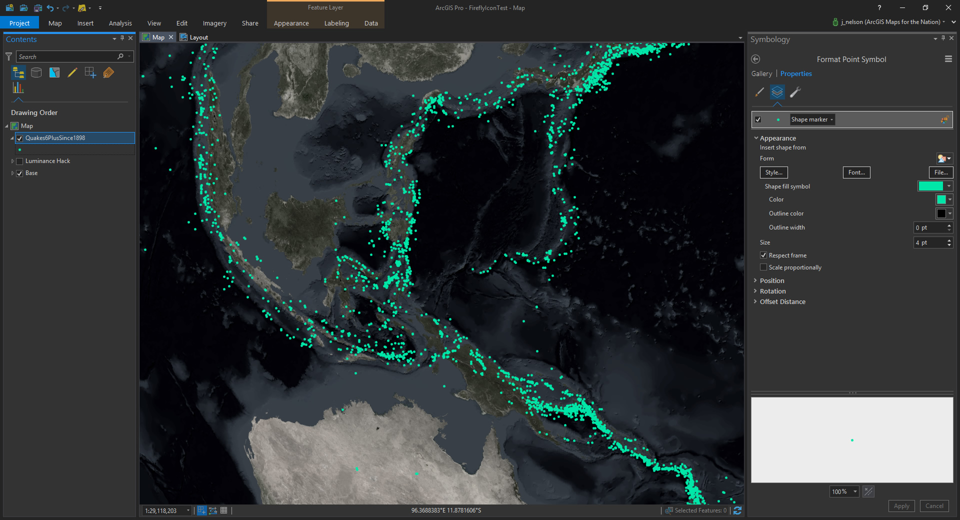
Task: Switch to the Structure wrench tab icon
Action: pyautogui.click(x=795, y=92)
